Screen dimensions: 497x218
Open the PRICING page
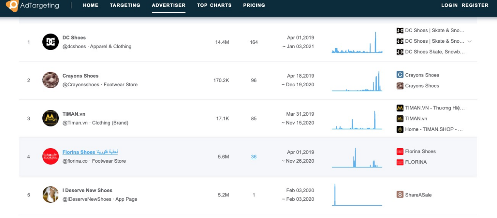coord(254,5)
